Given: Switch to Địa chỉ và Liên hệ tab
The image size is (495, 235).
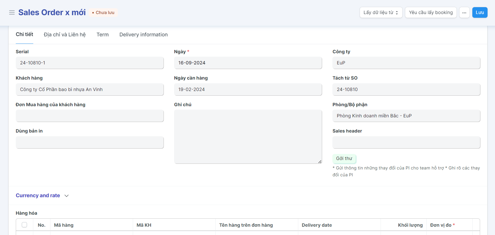Looking at the screenshot, I should point(65,35).
